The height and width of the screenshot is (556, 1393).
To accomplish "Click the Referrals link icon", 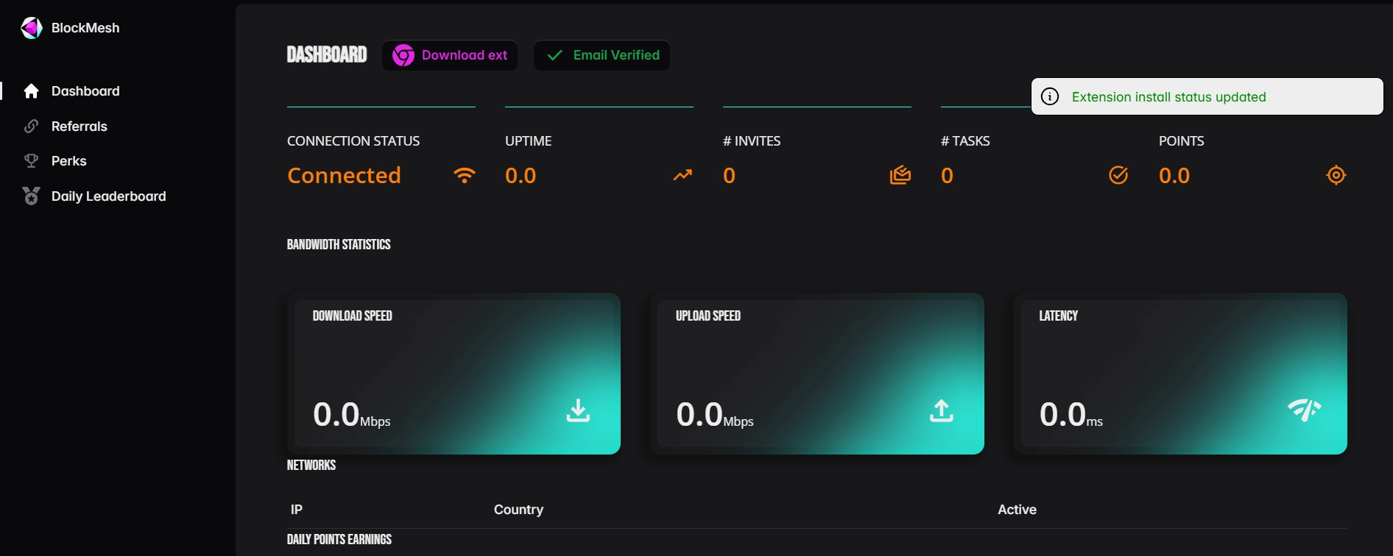I will click(x=31, y=126).
